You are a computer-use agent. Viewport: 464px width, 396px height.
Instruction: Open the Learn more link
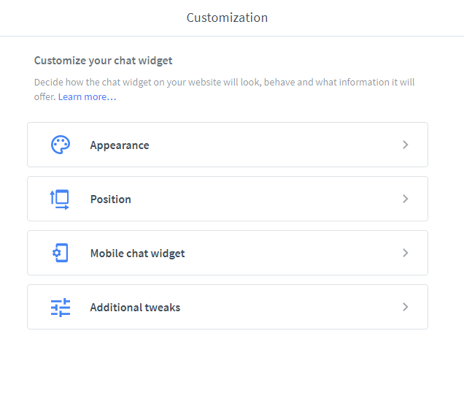point(87,97)
